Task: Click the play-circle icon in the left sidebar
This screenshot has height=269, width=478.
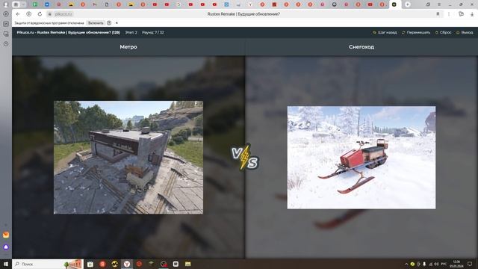Action: point(6,14)
